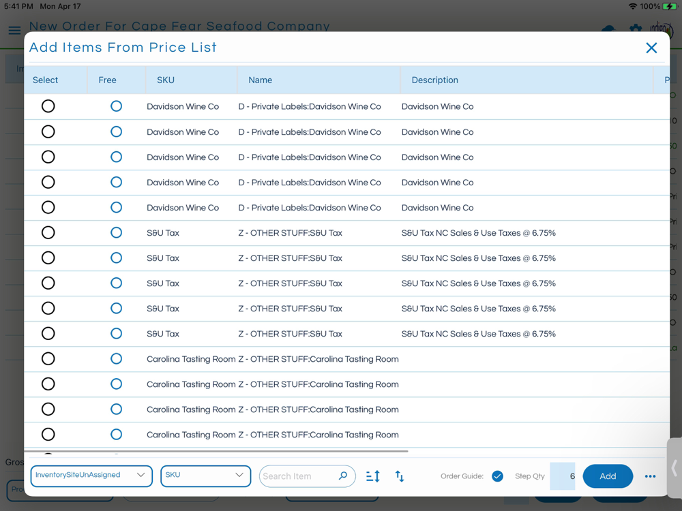Toggle ascending/descending swap arrows icon
682x511 pixels.
399,476
